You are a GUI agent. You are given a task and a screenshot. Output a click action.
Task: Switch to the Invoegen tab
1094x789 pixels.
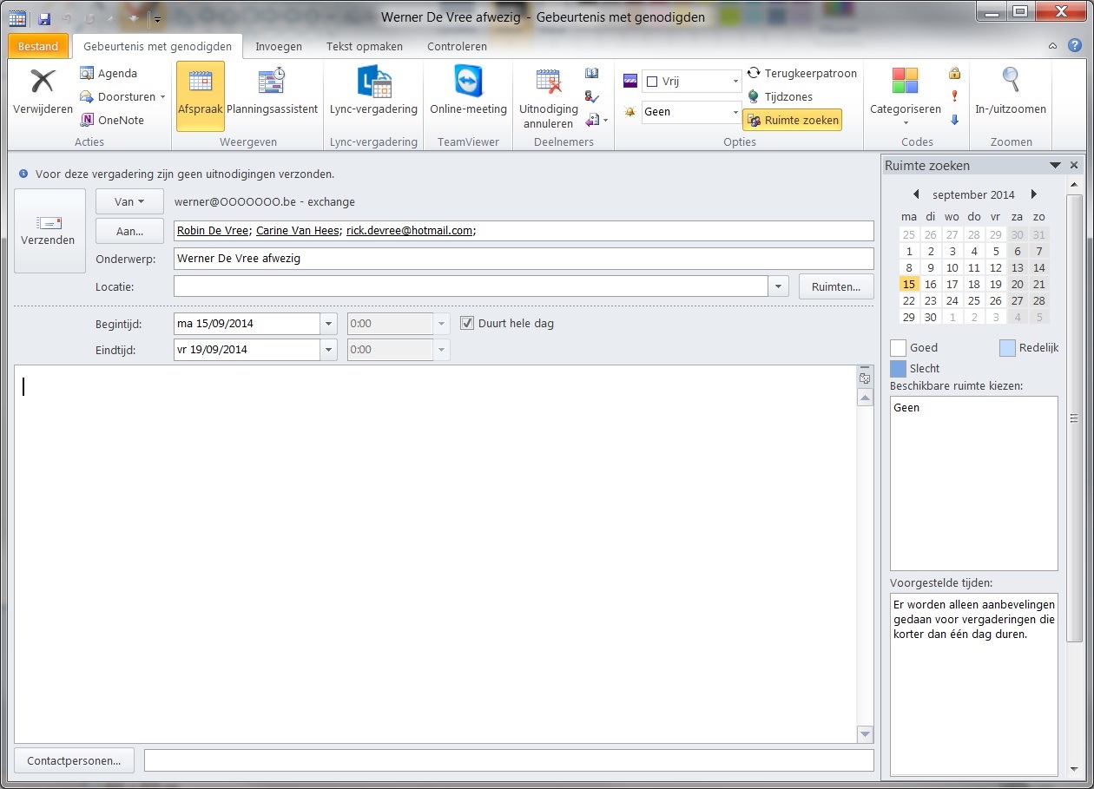(x=279, y=46)
